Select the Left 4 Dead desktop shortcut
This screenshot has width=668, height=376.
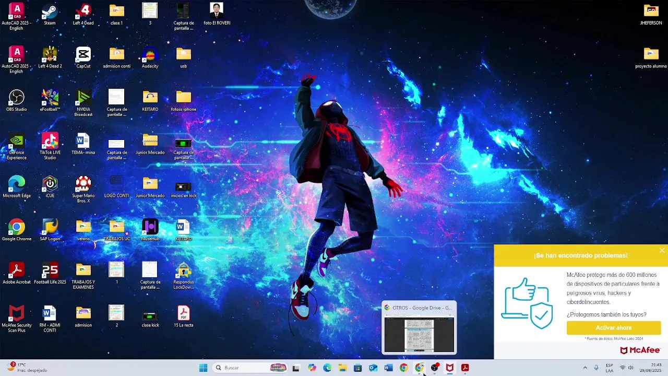pos(83,14)
